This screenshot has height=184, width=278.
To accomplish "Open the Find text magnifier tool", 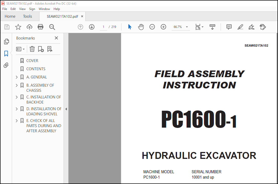I will (52, 27).
